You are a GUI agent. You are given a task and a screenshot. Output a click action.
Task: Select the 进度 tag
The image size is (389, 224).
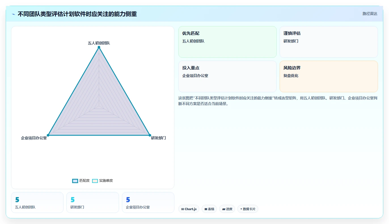[x=227, y=209]
